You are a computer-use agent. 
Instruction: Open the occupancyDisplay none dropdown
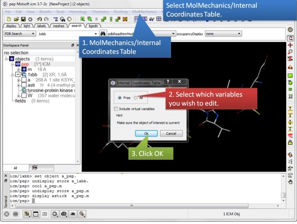(x=223, y=34)
